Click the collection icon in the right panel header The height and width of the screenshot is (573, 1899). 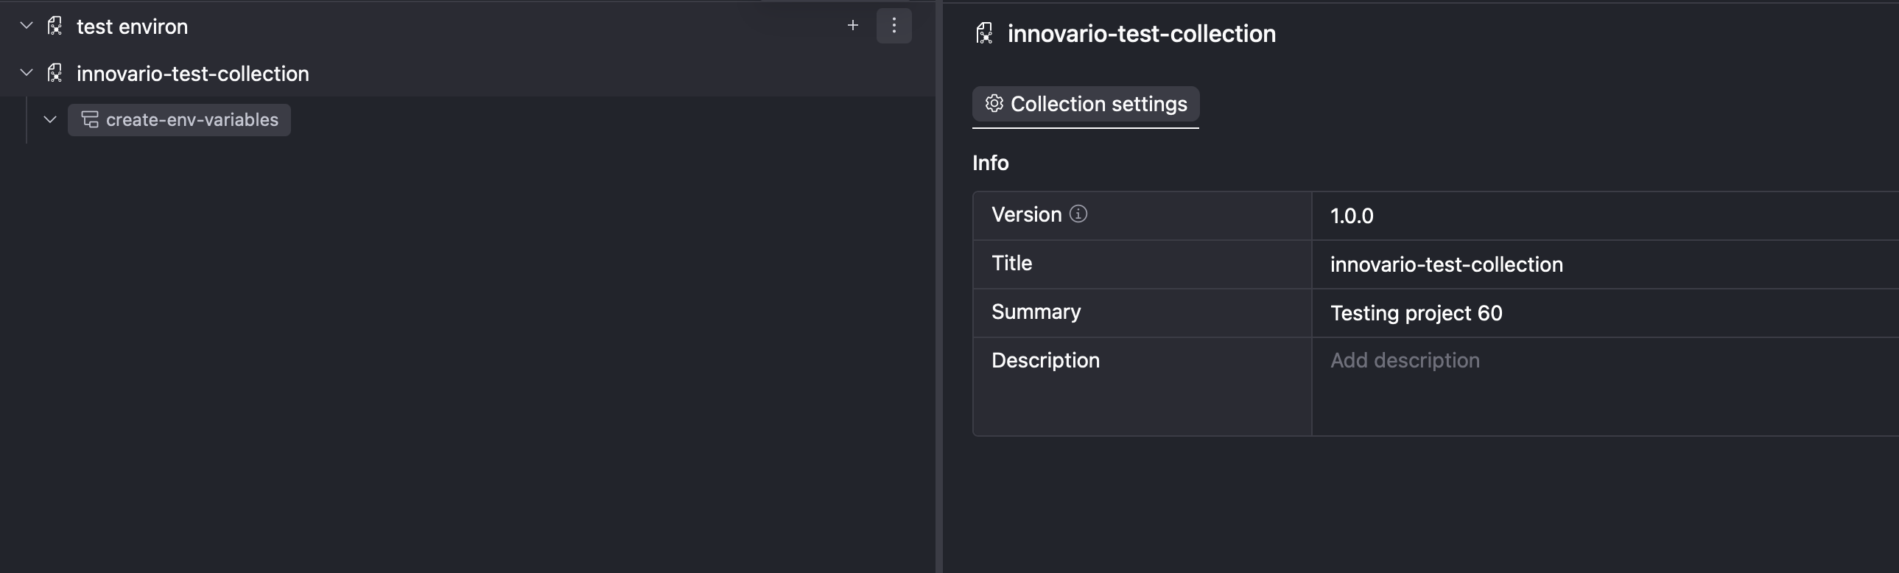984,33
